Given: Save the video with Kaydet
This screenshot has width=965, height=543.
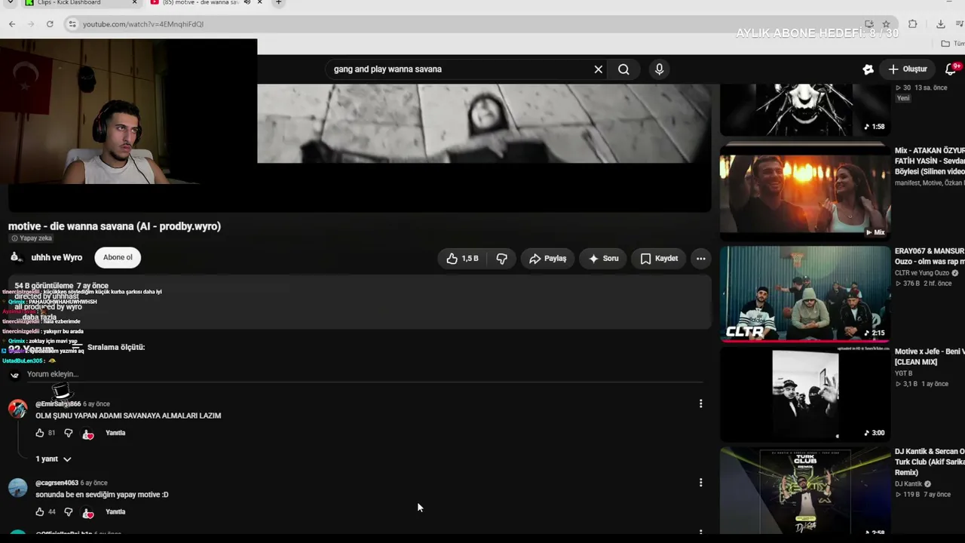Looking at the screenshot, I should pyautogui.click(x=659, y=259).
